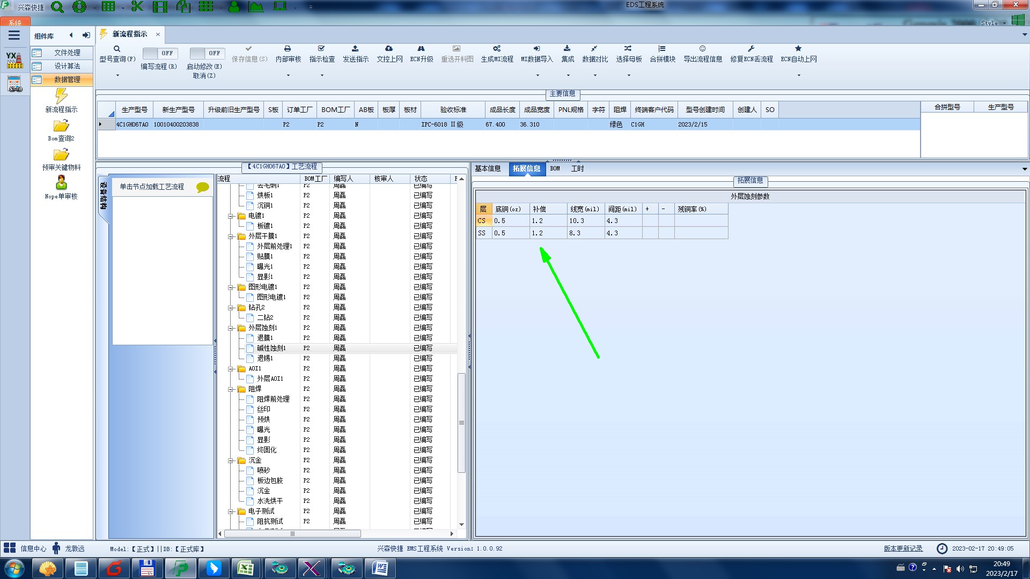Toggle the 自动修改 OFF switch
Viewport: 1030px width, 579px height.
click(207, 53)
